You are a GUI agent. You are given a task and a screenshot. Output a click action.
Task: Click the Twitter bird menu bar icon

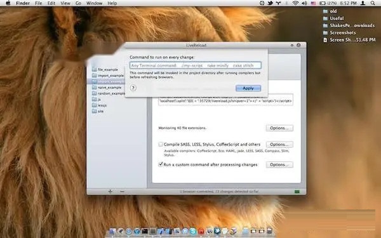(271, 3)
